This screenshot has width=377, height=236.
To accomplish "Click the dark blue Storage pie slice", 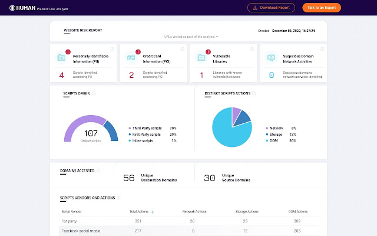I will [x=243, y=119].
